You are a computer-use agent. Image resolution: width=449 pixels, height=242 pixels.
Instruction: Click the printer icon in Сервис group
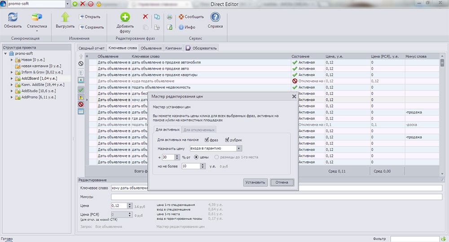(x=170, y=17)
